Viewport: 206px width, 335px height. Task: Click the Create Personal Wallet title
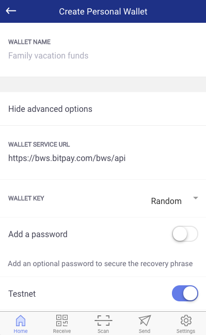coord(103,11)
